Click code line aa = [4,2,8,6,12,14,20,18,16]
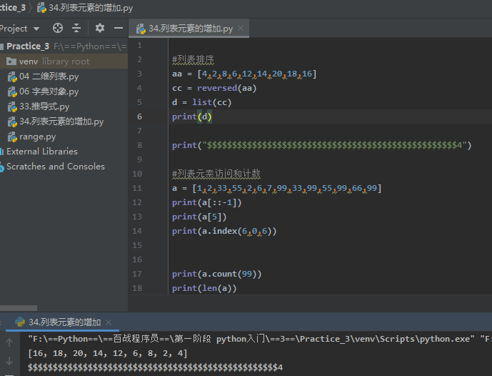492x376 pixels. [244, 74]
